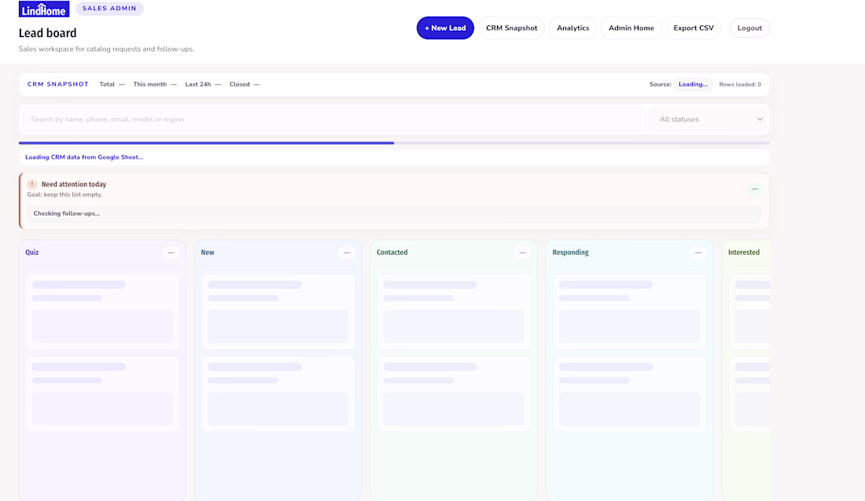Click the Last 24h stat

pyautogui.click(x=203, y=84)
